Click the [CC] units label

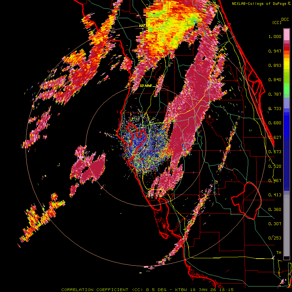277,22
